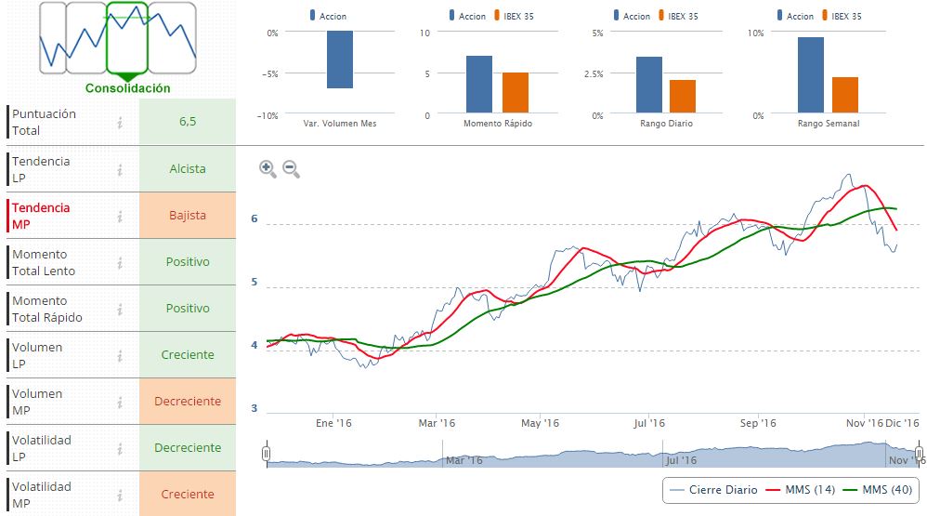The height and width of the screenshot is (516, 927).
Task: Click the Momento Rápido chart title
Action: (498, 124)
